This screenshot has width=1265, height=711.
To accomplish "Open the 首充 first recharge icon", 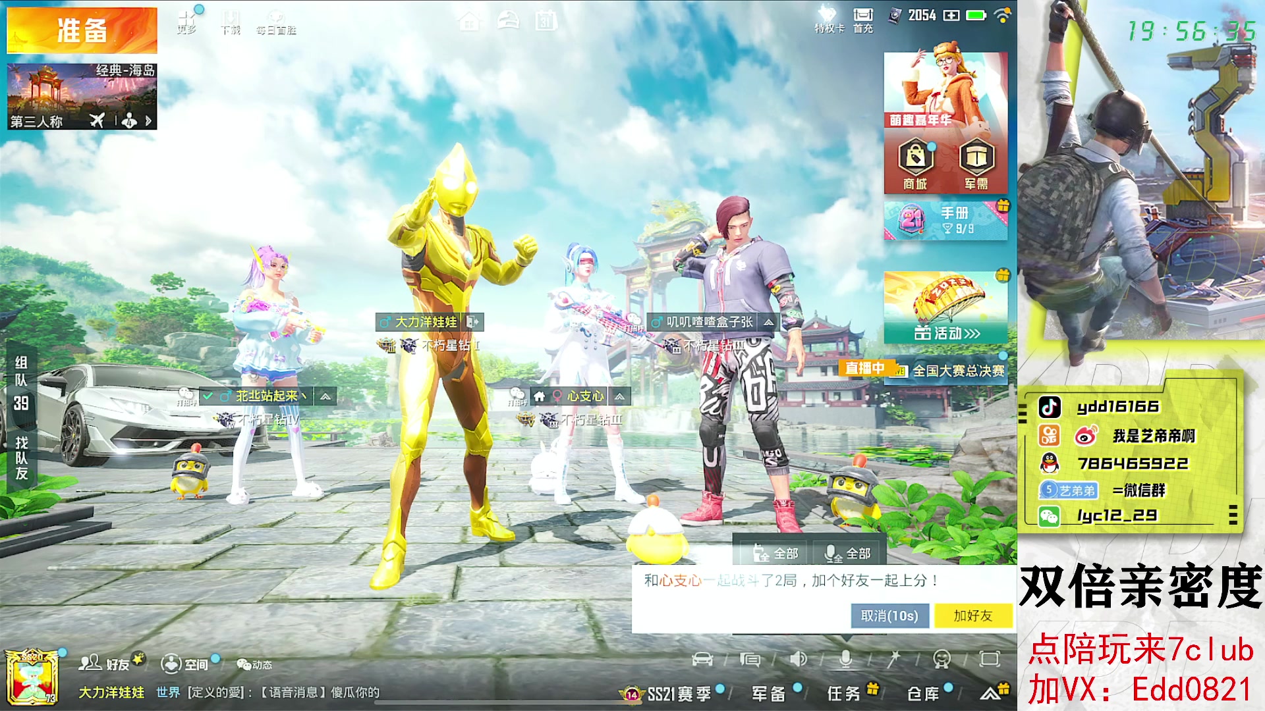I will [862, 20].
